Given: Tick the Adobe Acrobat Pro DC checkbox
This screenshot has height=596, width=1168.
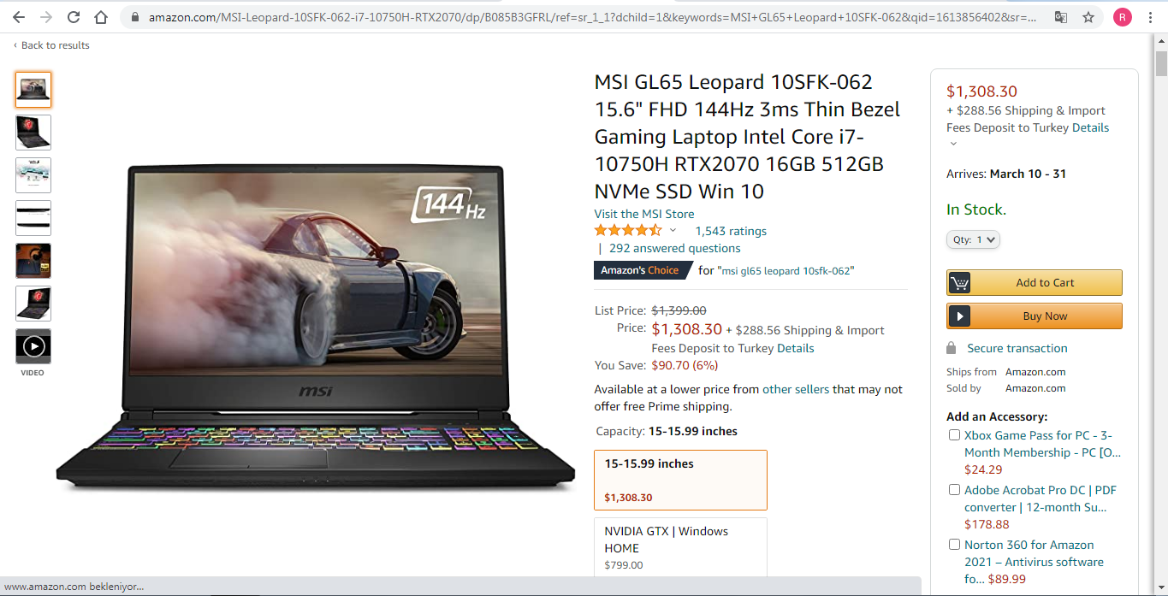Looking at the screenshot, I should pos(954,490).
